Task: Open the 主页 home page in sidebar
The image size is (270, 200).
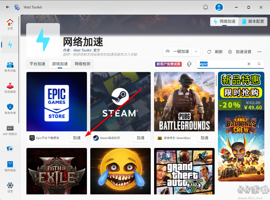Action: click(x=10, y=24)
